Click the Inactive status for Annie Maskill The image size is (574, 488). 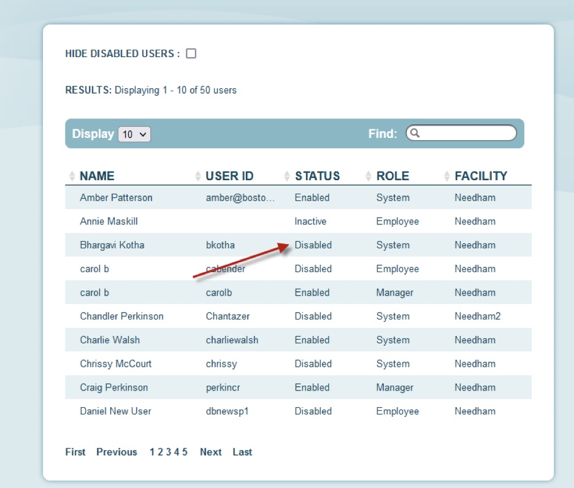pyautogui.click(x=310, y=221)
